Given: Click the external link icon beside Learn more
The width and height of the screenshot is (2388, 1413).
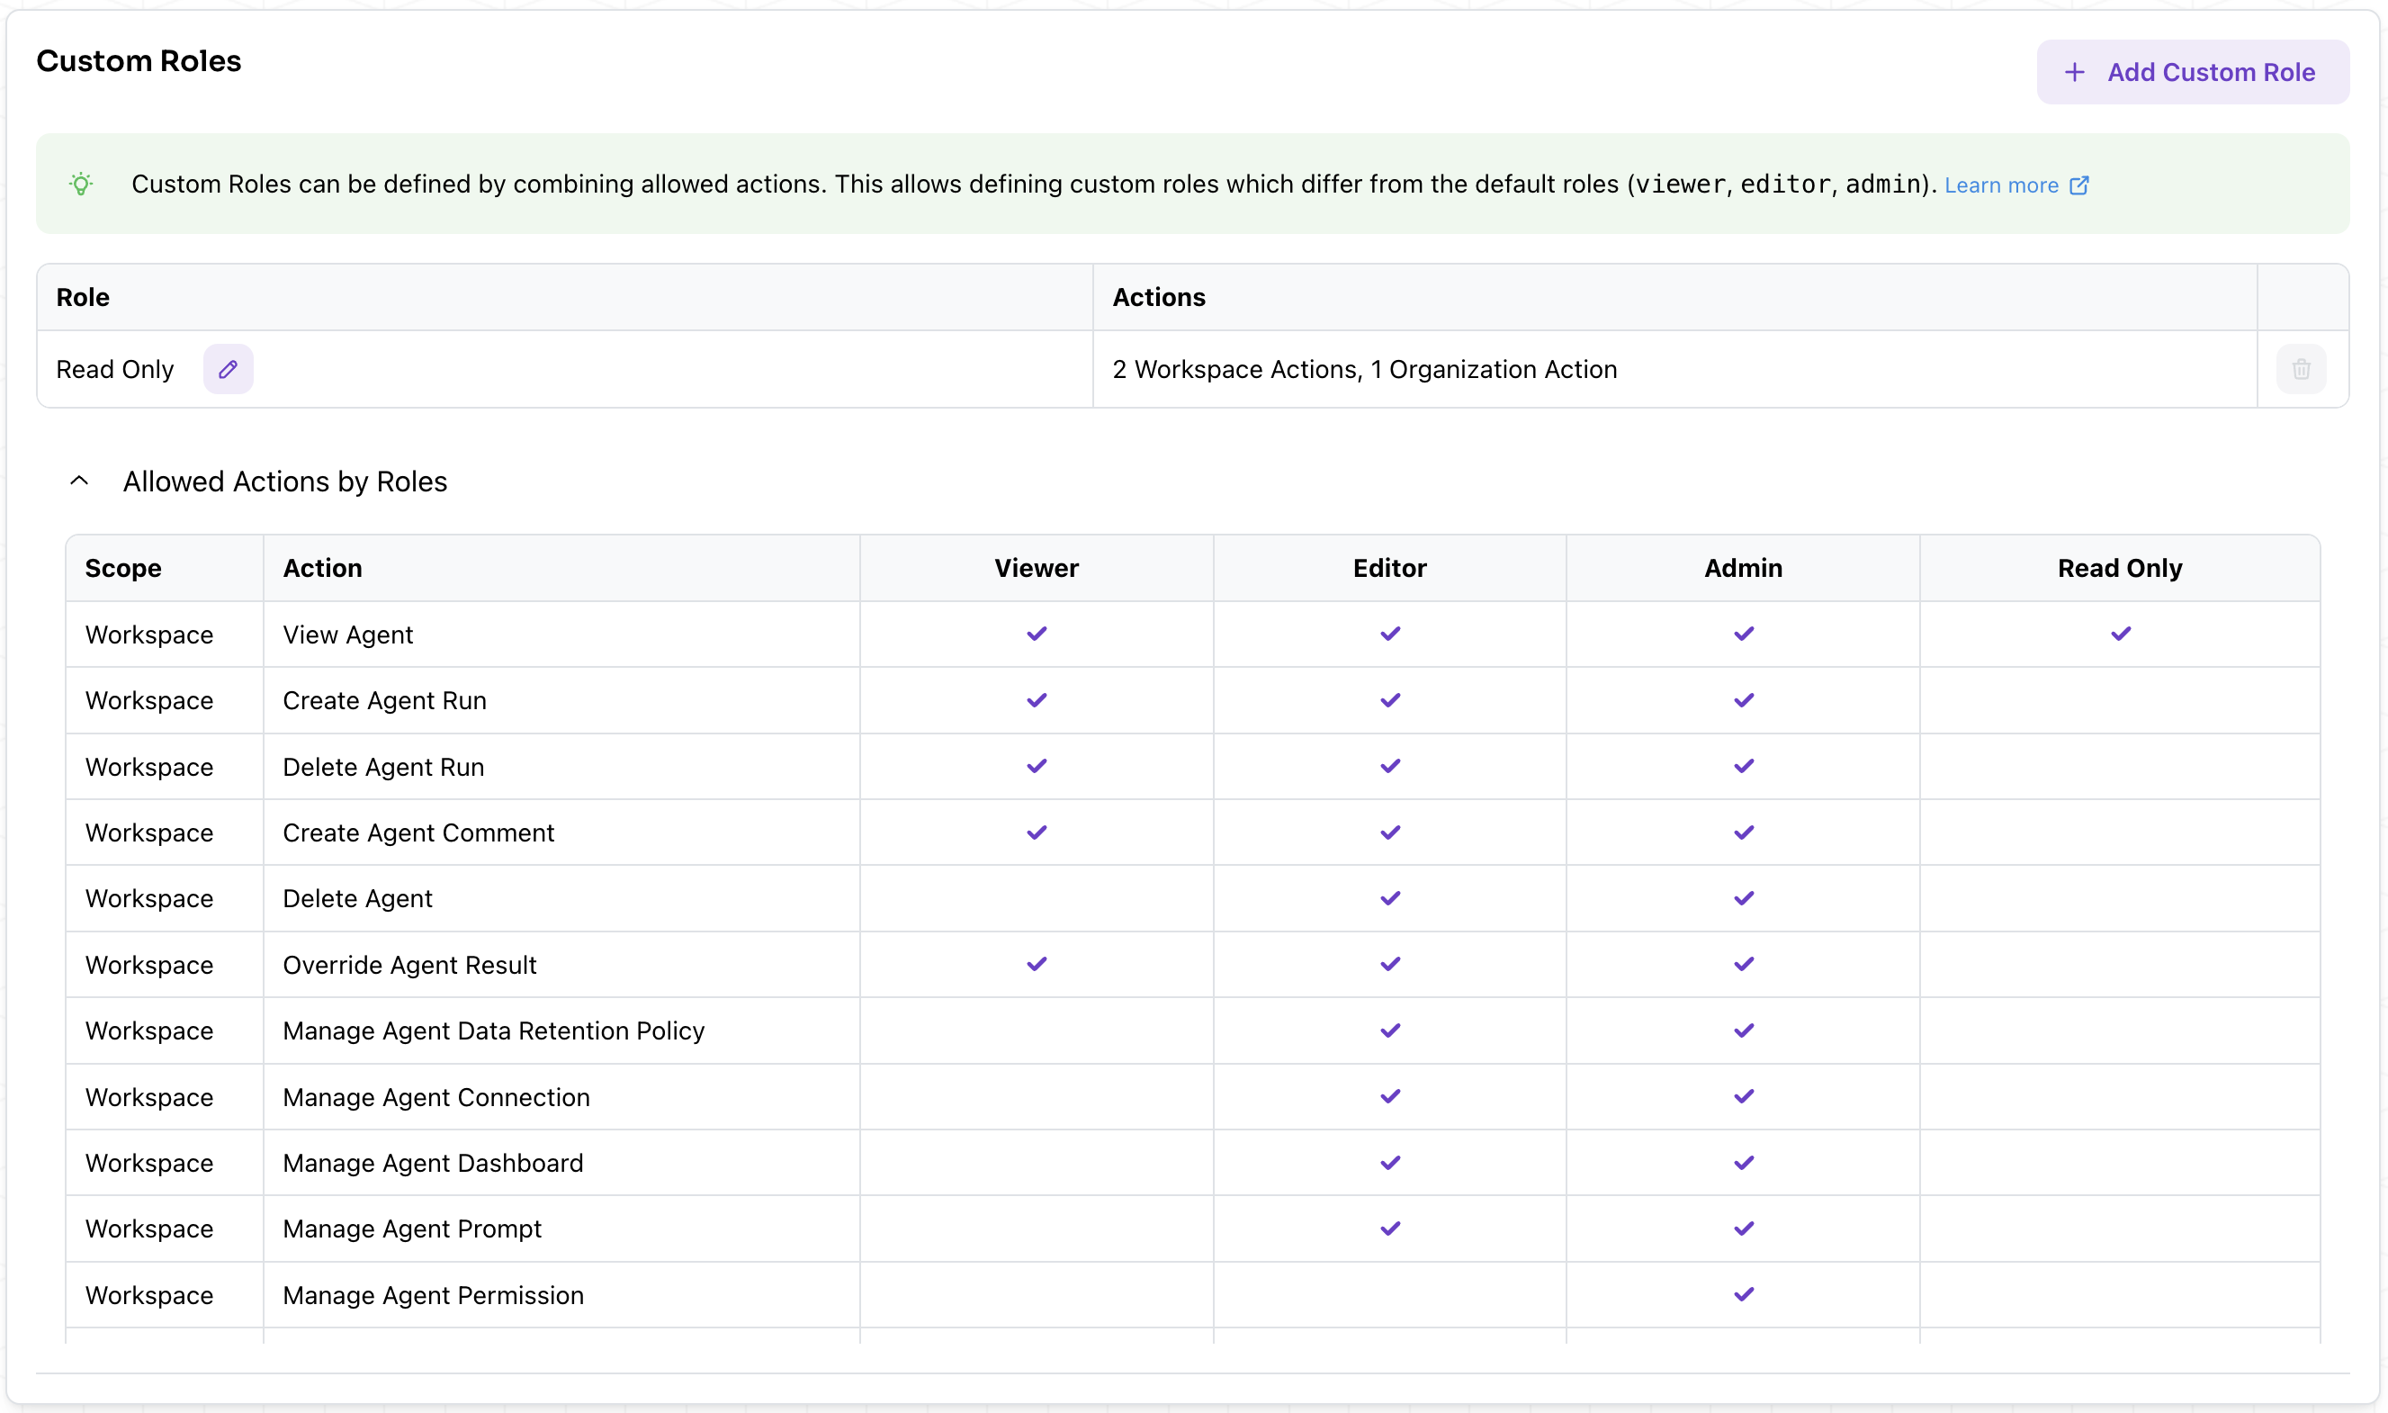Looking at the screenshot, I should [2078, 185].
